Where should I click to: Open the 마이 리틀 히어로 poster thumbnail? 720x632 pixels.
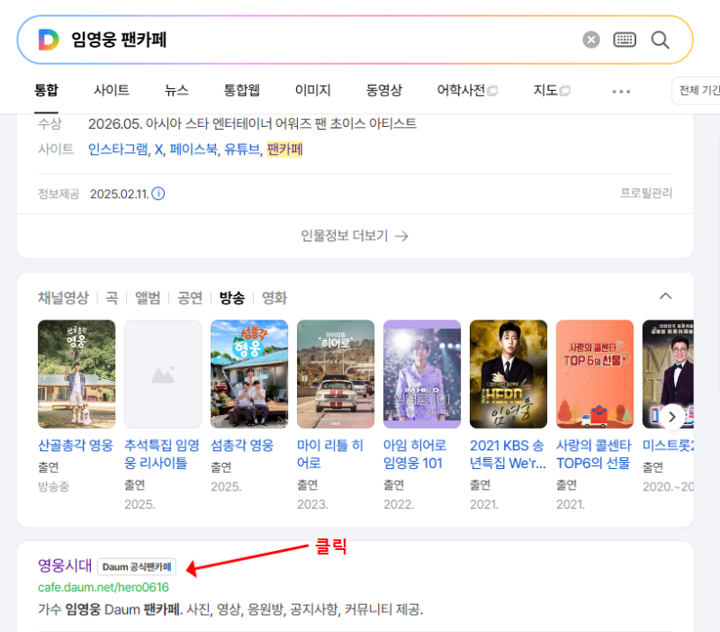pos(336,374)
